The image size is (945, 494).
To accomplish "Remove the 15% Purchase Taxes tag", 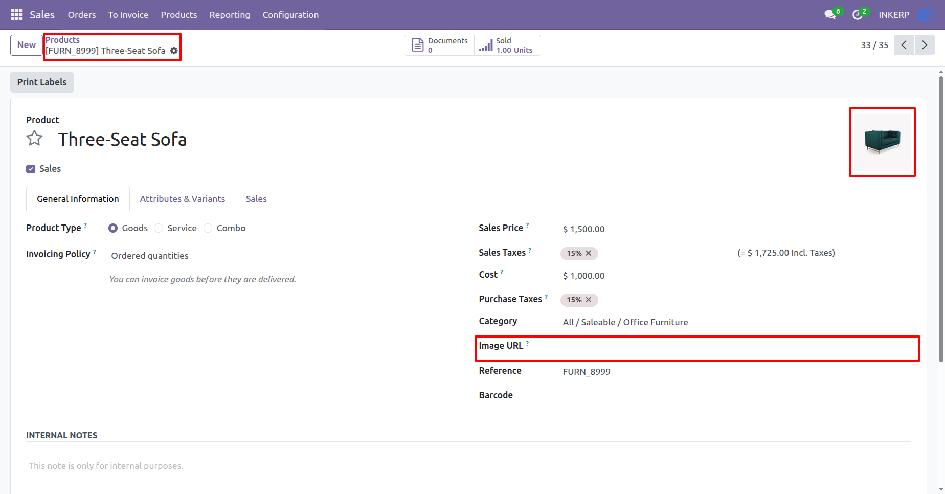I will click(x=589, y=300).
